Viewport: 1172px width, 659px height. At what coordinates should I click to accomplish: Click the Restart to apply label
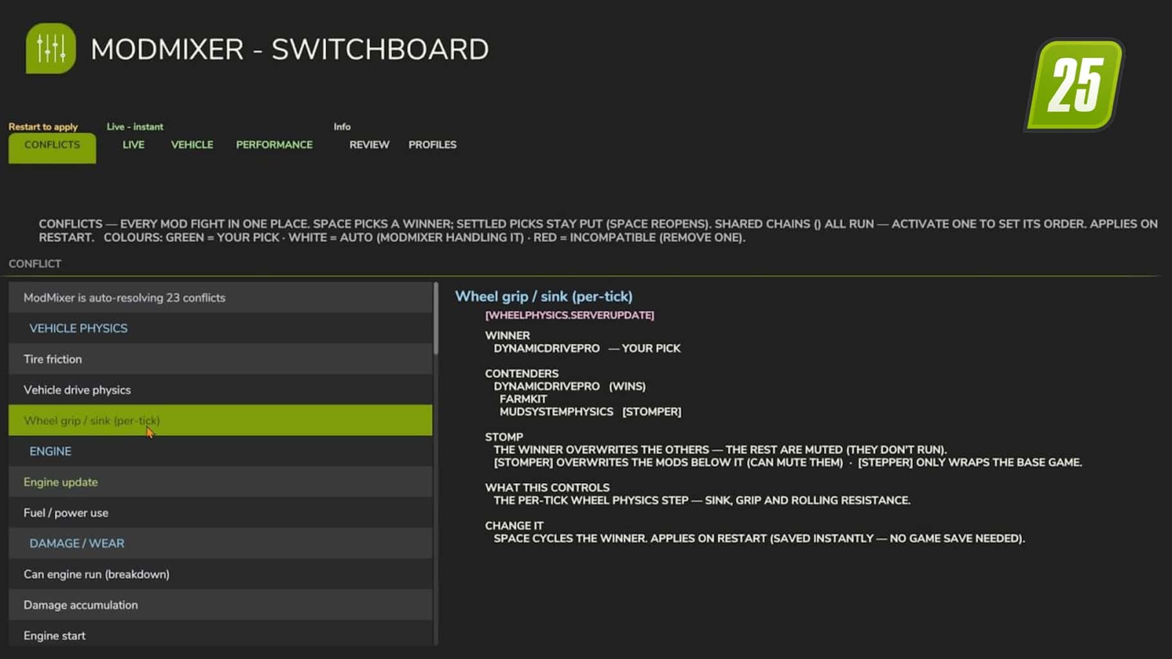(43, 127)
